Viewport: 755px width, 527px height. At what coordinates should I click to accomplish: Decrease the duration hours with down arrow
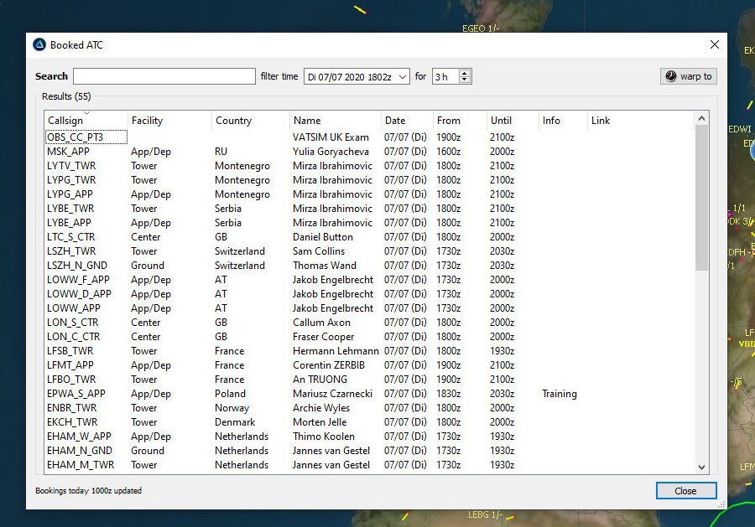coord(465,80)
